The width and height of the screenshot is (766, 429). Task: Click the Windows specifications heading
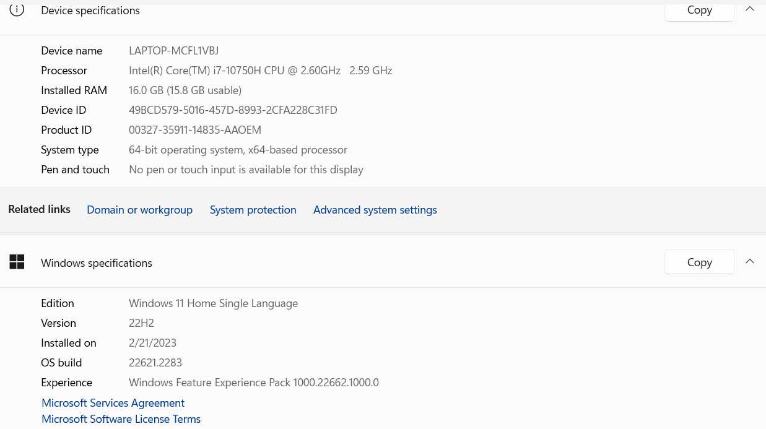coord(97,263)
